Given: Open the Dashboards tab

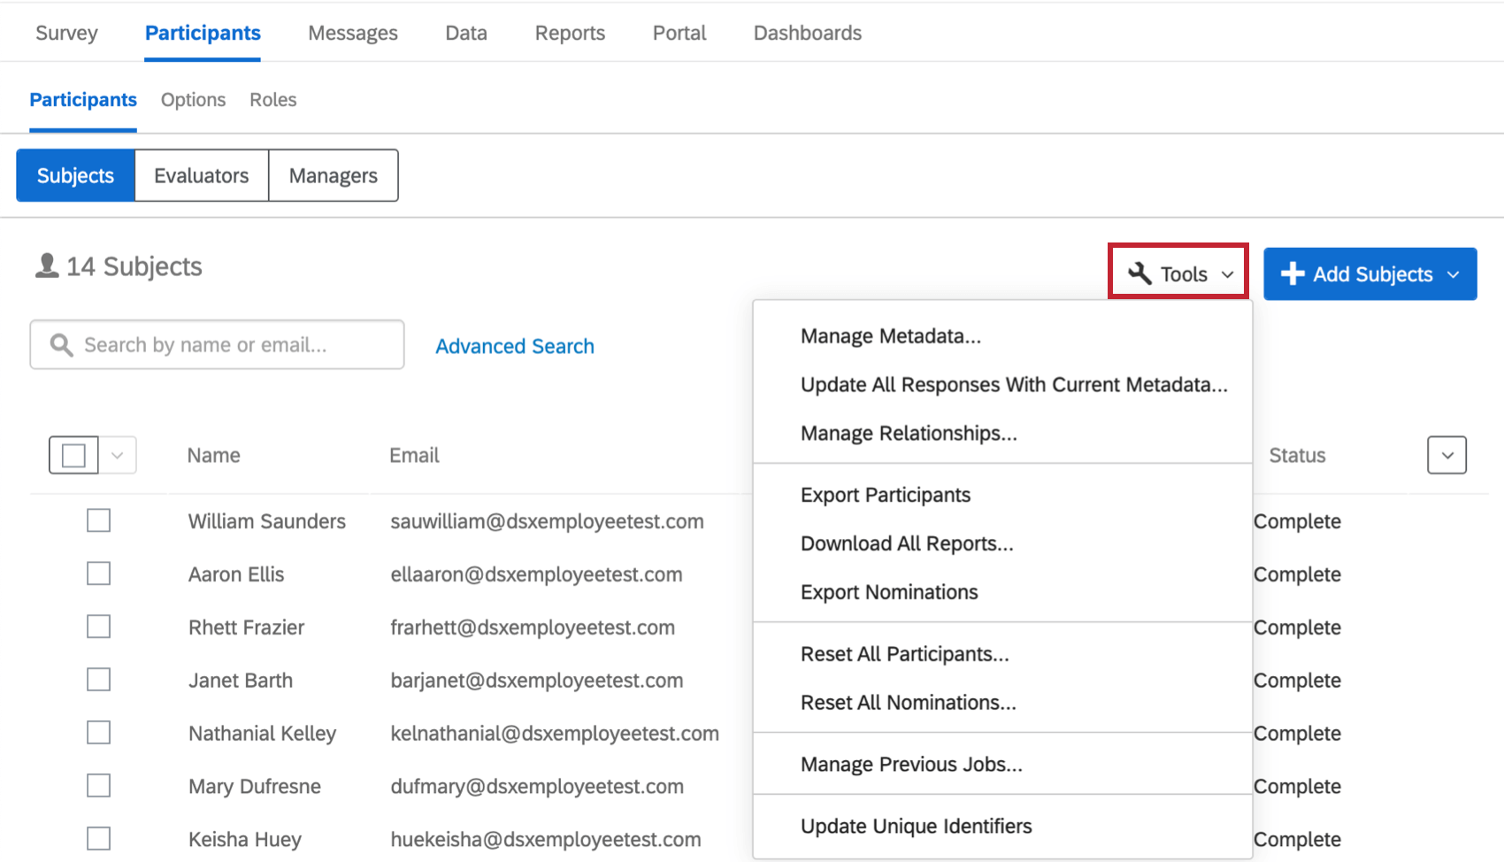Looking at the screenshot, I should [x=807, y=33].
